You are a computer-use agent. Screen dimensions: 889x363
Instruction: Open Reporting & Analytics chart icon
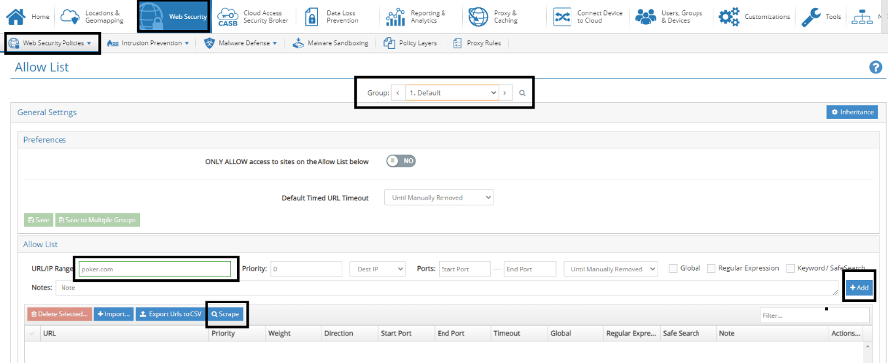click(x=395, y=17)
